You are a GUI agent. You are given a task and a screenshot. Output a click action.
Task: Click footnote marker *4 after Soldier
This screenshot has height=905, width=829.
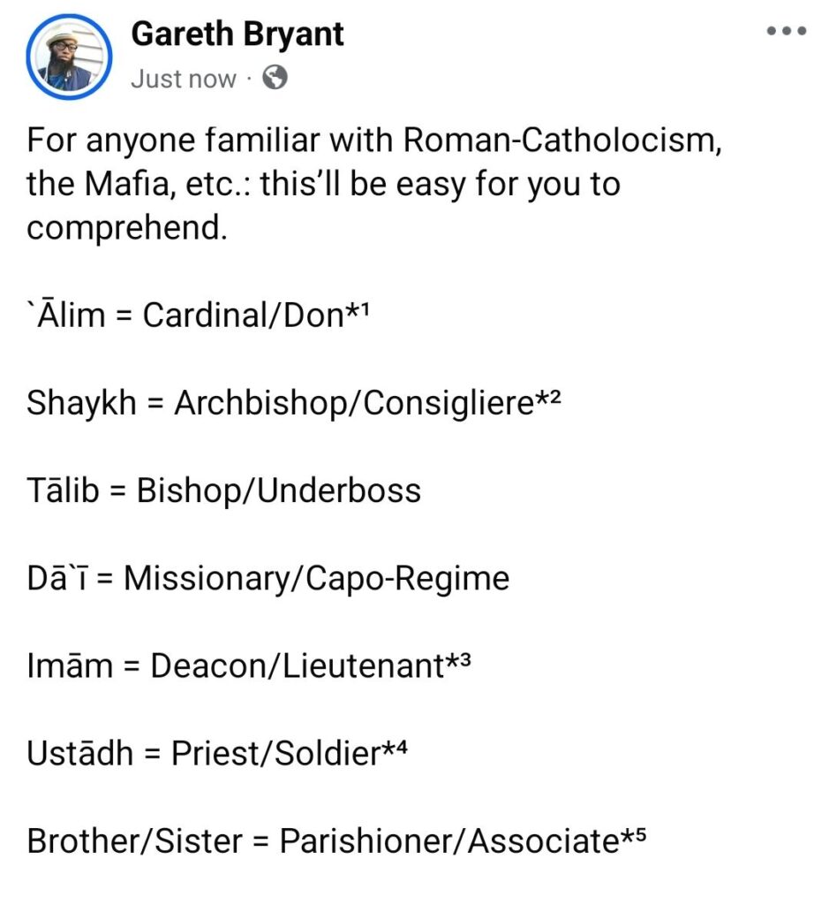click(x=393, y=750)
